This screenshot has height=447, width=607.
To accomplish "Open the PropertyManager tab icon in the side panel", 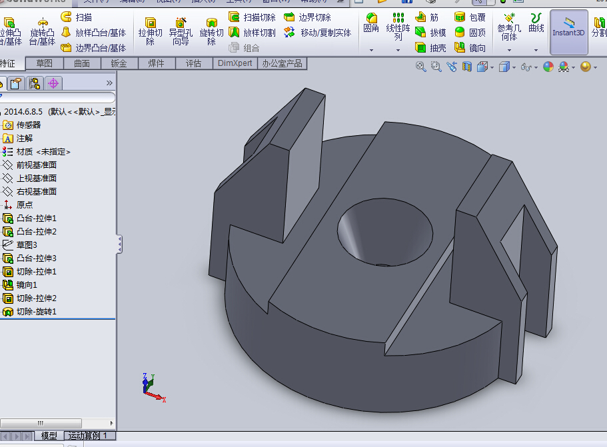I will tap(16, 83).
